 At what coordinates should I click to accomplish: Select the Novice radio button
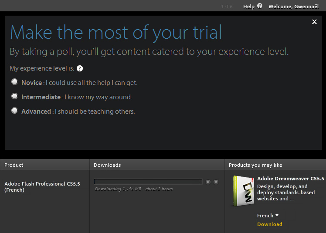click(x=15, y=82)
